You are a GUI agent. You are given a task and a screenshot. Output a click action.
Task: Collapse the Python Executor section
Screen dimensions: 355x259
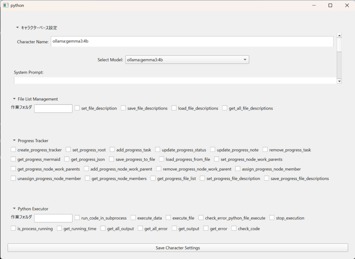(14, 209)
